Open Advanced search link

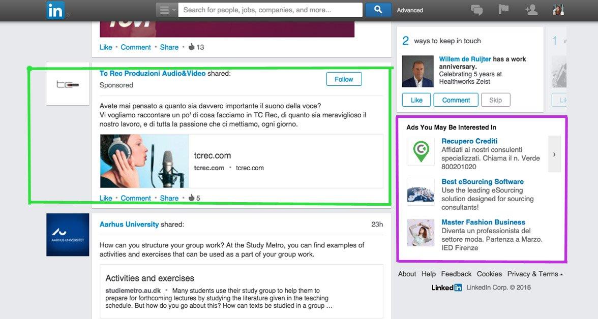[x=410, y=10]
